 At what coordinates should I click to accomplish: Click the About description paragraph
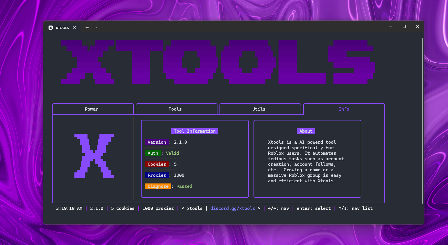pyautogui.click(x=306, y=161)
